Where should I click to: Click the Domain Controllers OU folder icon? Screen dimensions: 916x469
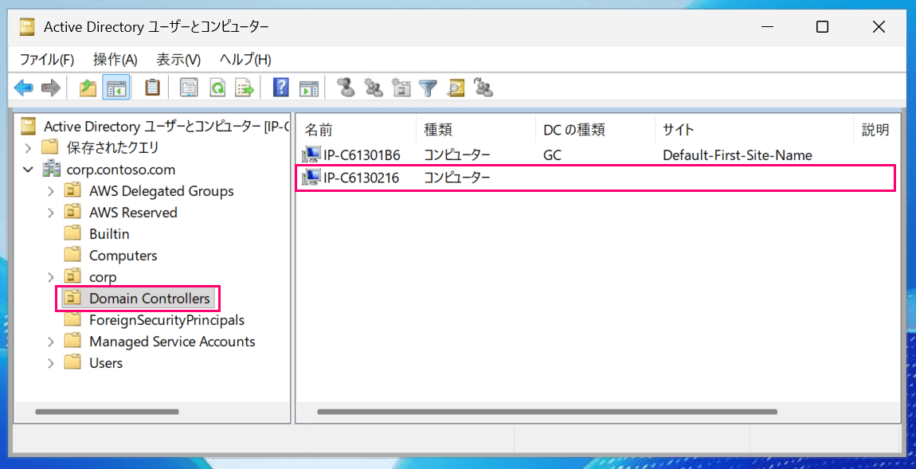(x=72, y=299)
